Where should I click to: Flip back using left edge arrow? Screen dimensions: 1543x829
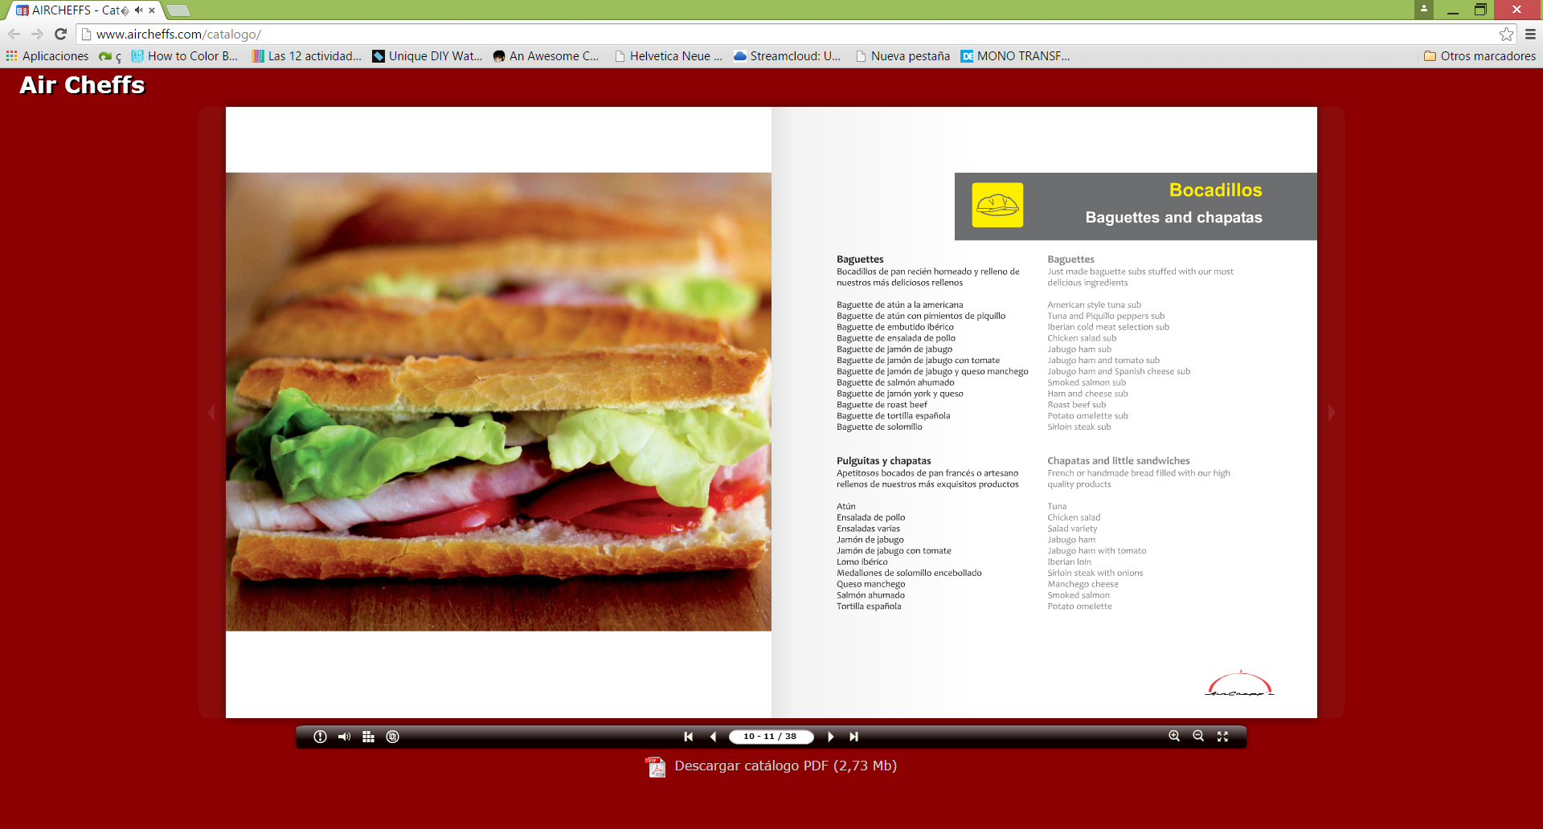212,413
